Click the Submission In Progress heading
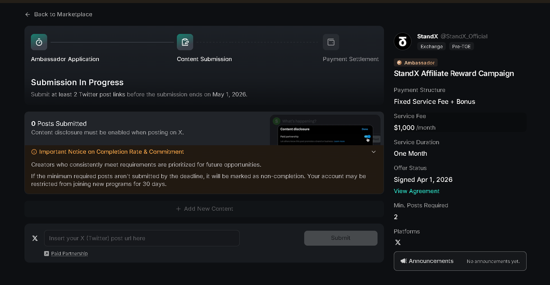Image resolution: width=550 pixels, height=285 pixels. [77, 82]
